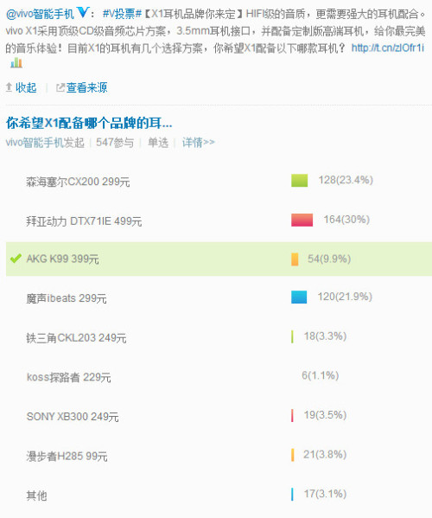Open the poll title 你希望X1配备哪个品牌的耳...
This screenshot has height=518, width=432.
(89, 123)
